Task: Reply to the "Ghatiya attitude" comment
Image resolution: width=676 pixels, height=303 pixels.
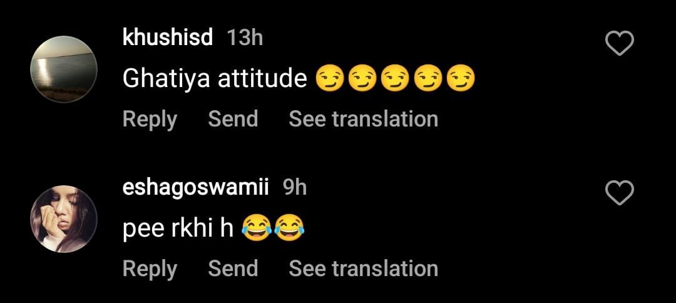Action: pyautogui.click(x=150, y=119)
